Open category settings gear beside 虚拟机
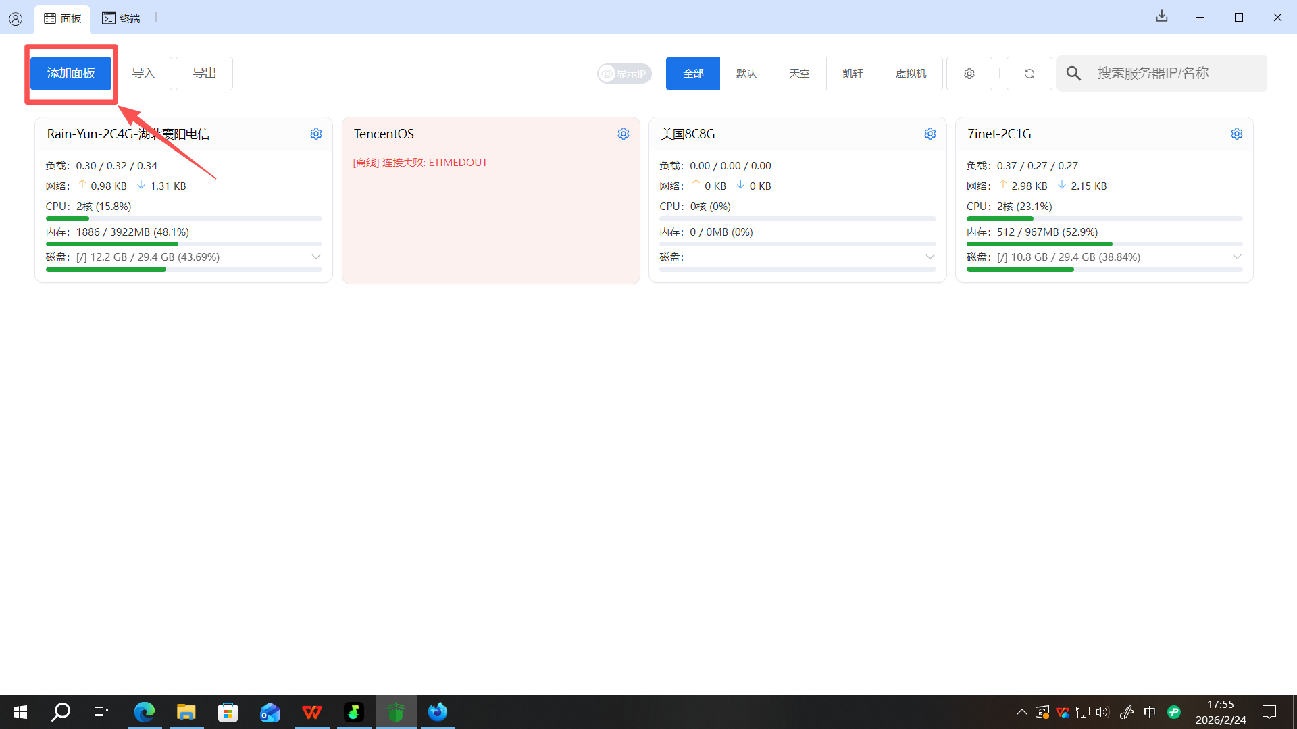Image resolution: width=1297 pixels, height=729 pixels. pos(969,74)
